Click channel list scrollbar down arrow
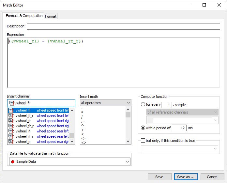The width and height of the screenshot is (227, 183). [x=72, y=141]
